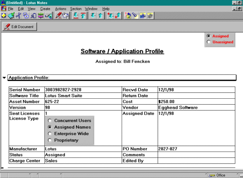Open the Edit menu
243x178 pixels.
(21, 9)
